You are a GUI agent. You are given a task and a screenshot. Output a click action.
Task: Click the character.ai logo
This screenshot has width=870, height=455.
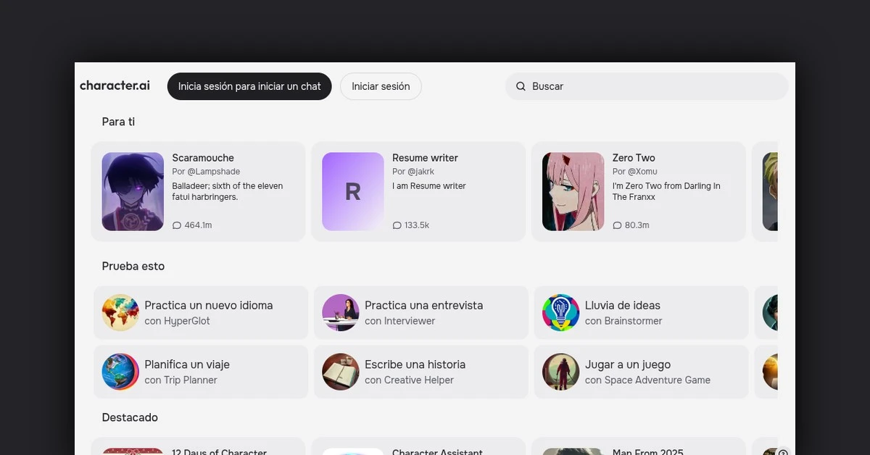[115, 85]
